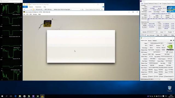This screenshot has width=175, height=98.
Task: Click the GPU-Z BIOS share/export icon
Action: (x=167, y=52)
